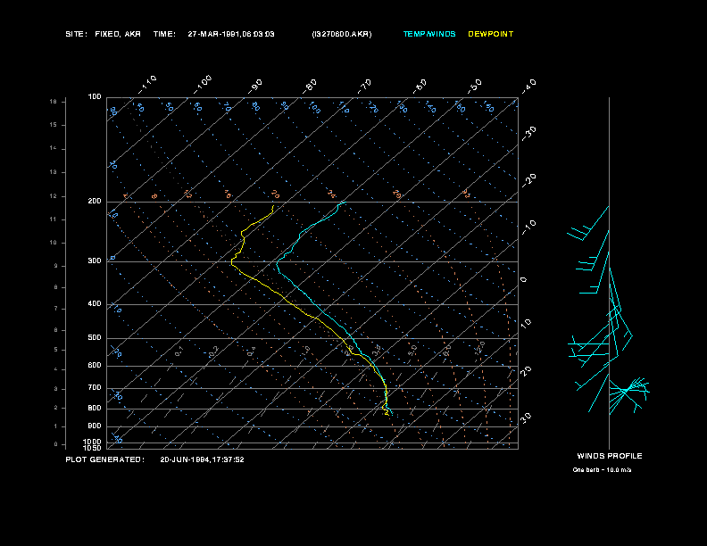The image size is (707, 546).
Task: Click the -100 temperature label along top
Action: coord(203,85)
